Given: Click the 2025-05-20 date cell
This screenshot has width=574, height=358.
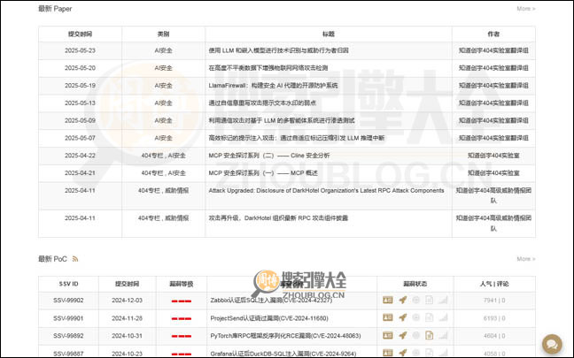Looking at the screenshot, I should (x=80, y=68).
